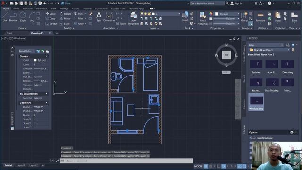Select the Fillet tool
Viewport: 302px width, 170px height.
click(79, 19)
